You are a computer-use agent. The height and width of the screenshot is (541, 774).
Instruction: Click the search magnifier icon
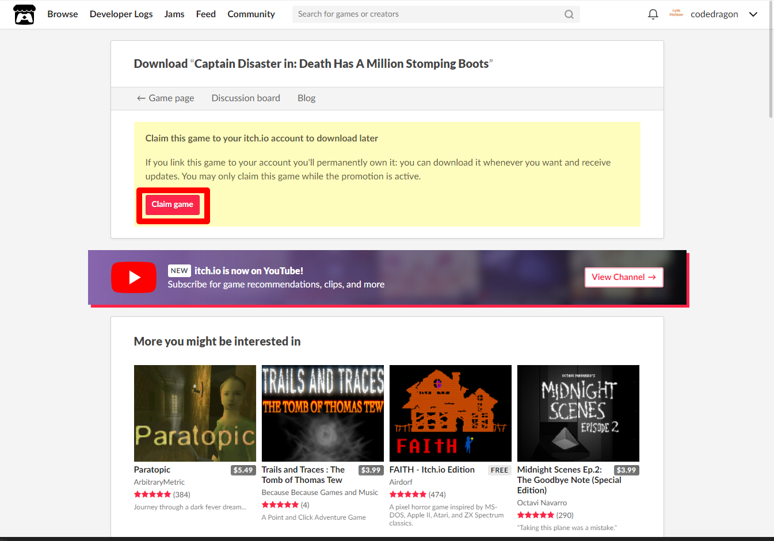point(569,14)
